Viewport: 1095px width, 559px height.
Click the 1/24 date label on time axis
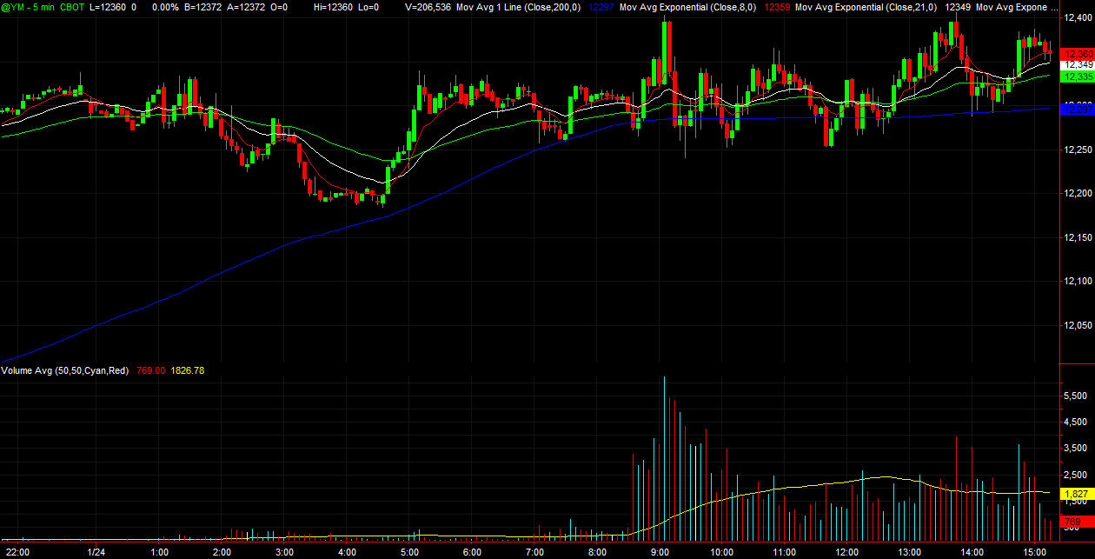(x=96, y=552)
